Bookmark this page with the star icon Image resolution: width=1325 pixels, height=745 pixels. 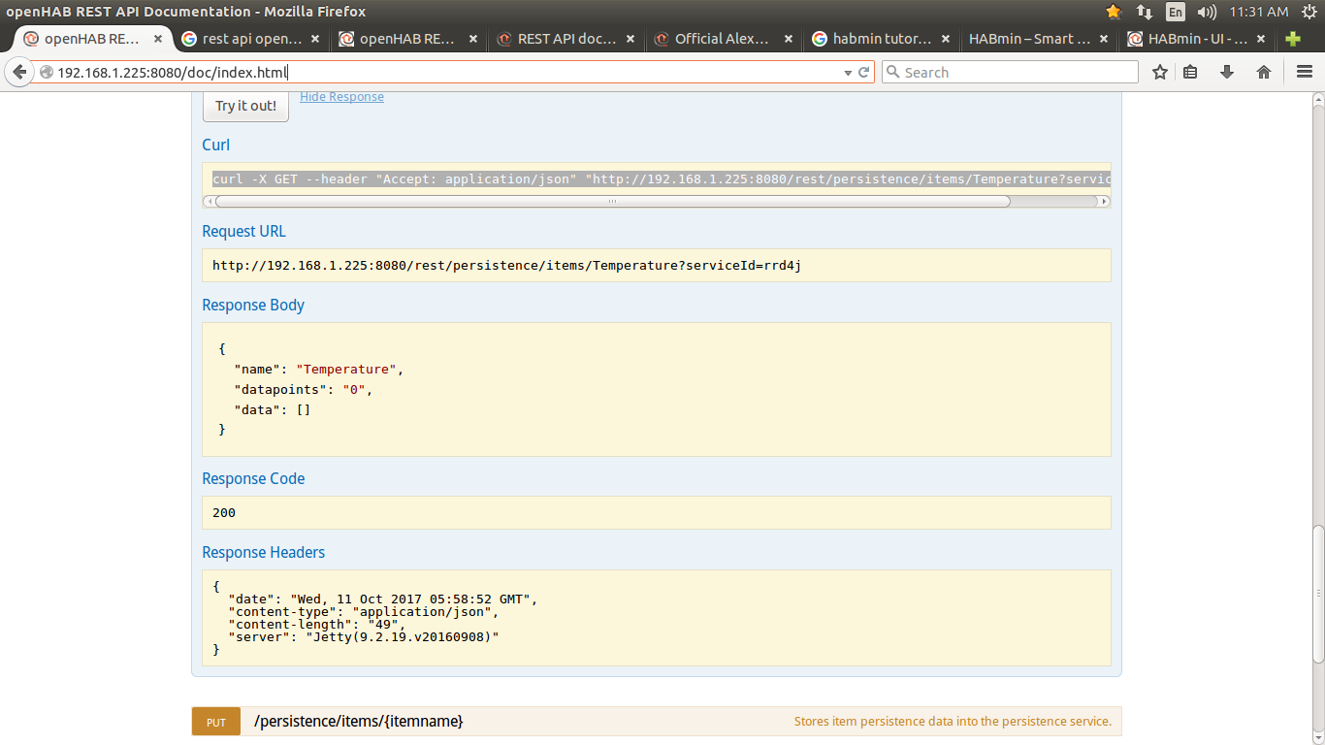[x=1160, y=73]
